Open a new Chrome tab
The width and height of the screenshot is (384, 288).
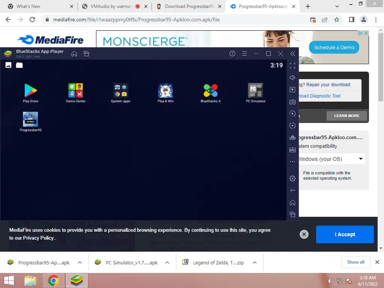(308, 6)
